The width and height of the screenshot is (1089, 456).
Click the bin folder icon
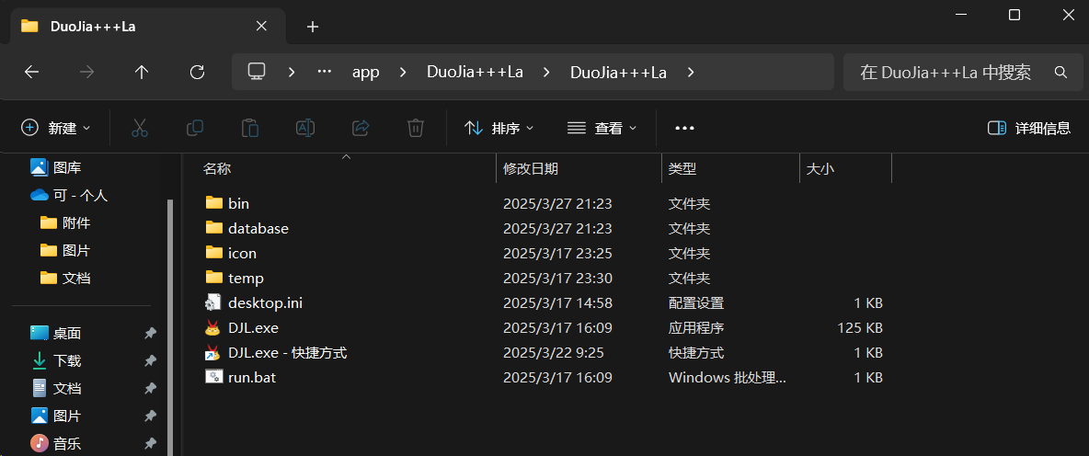214,202
